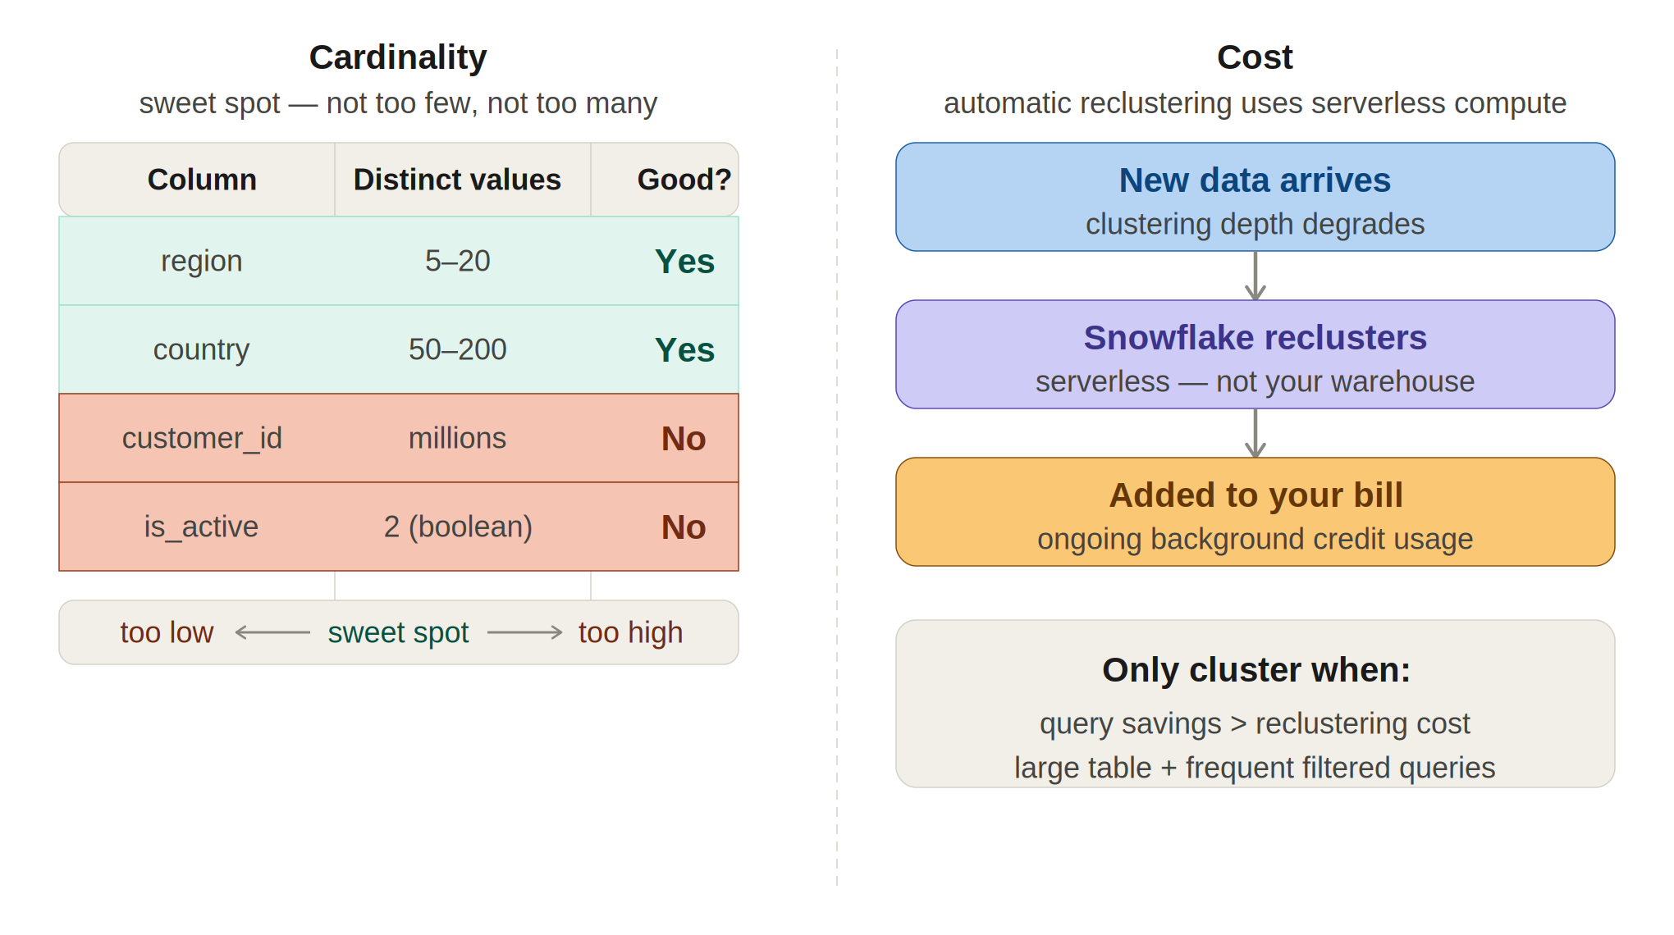
Task: Click the right arrow toward too high
Action: [525, 632]
